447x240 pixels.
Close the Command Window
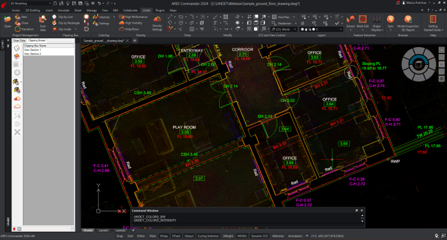362,211
